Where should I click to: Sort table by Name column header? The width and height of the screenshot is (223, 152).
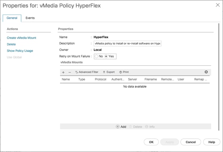66,80
